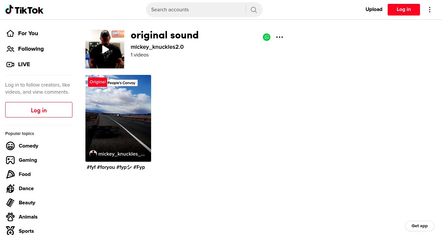Share sound via WhatsApp icon

tap(267, 37)
